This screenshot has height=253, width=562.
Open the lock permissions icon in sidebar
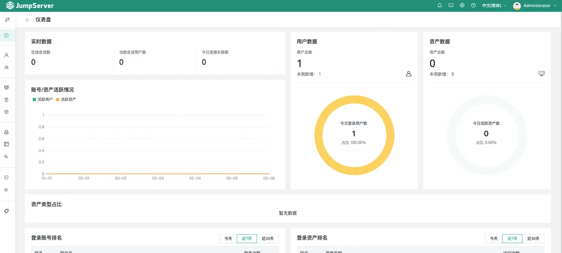click(6, 132)
